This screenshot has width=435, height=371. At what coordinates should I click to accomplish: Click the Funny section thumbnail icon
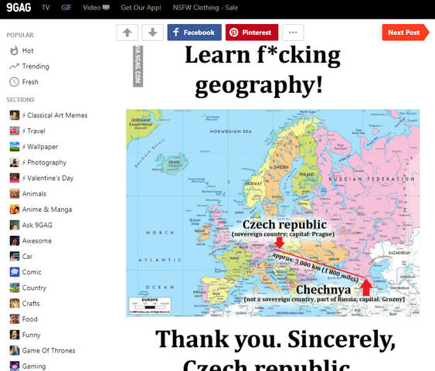(x=15, y=335)
